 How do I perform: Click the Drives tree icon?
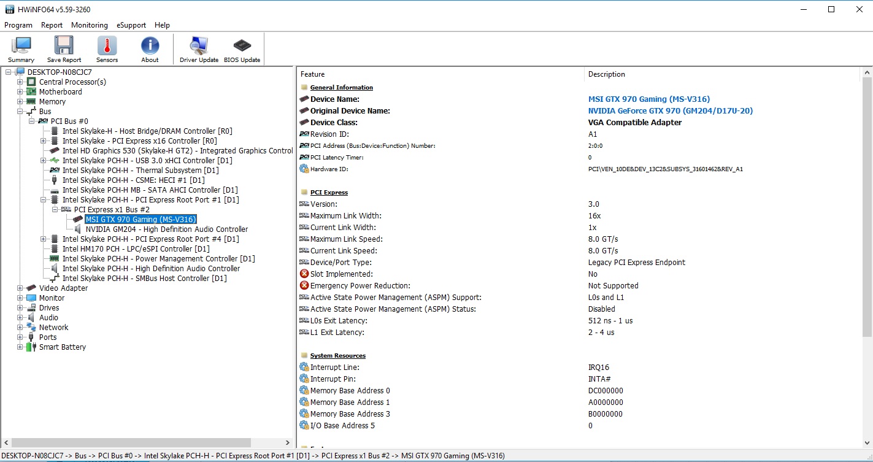31,308
